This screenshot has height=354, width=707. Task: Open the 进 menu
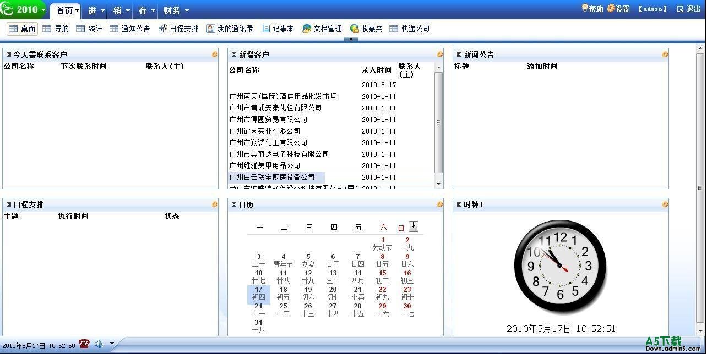coord(92,10)
